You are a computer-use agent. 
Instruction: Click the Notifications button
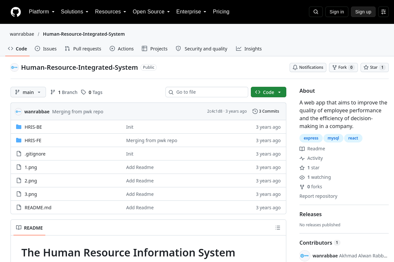pos(308,67)
